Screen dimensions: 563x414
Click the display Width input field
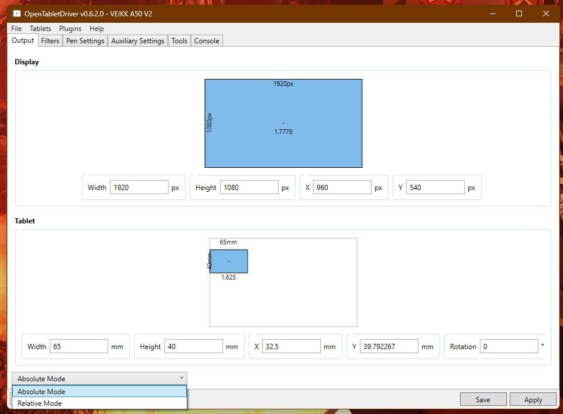pos(139,188)
